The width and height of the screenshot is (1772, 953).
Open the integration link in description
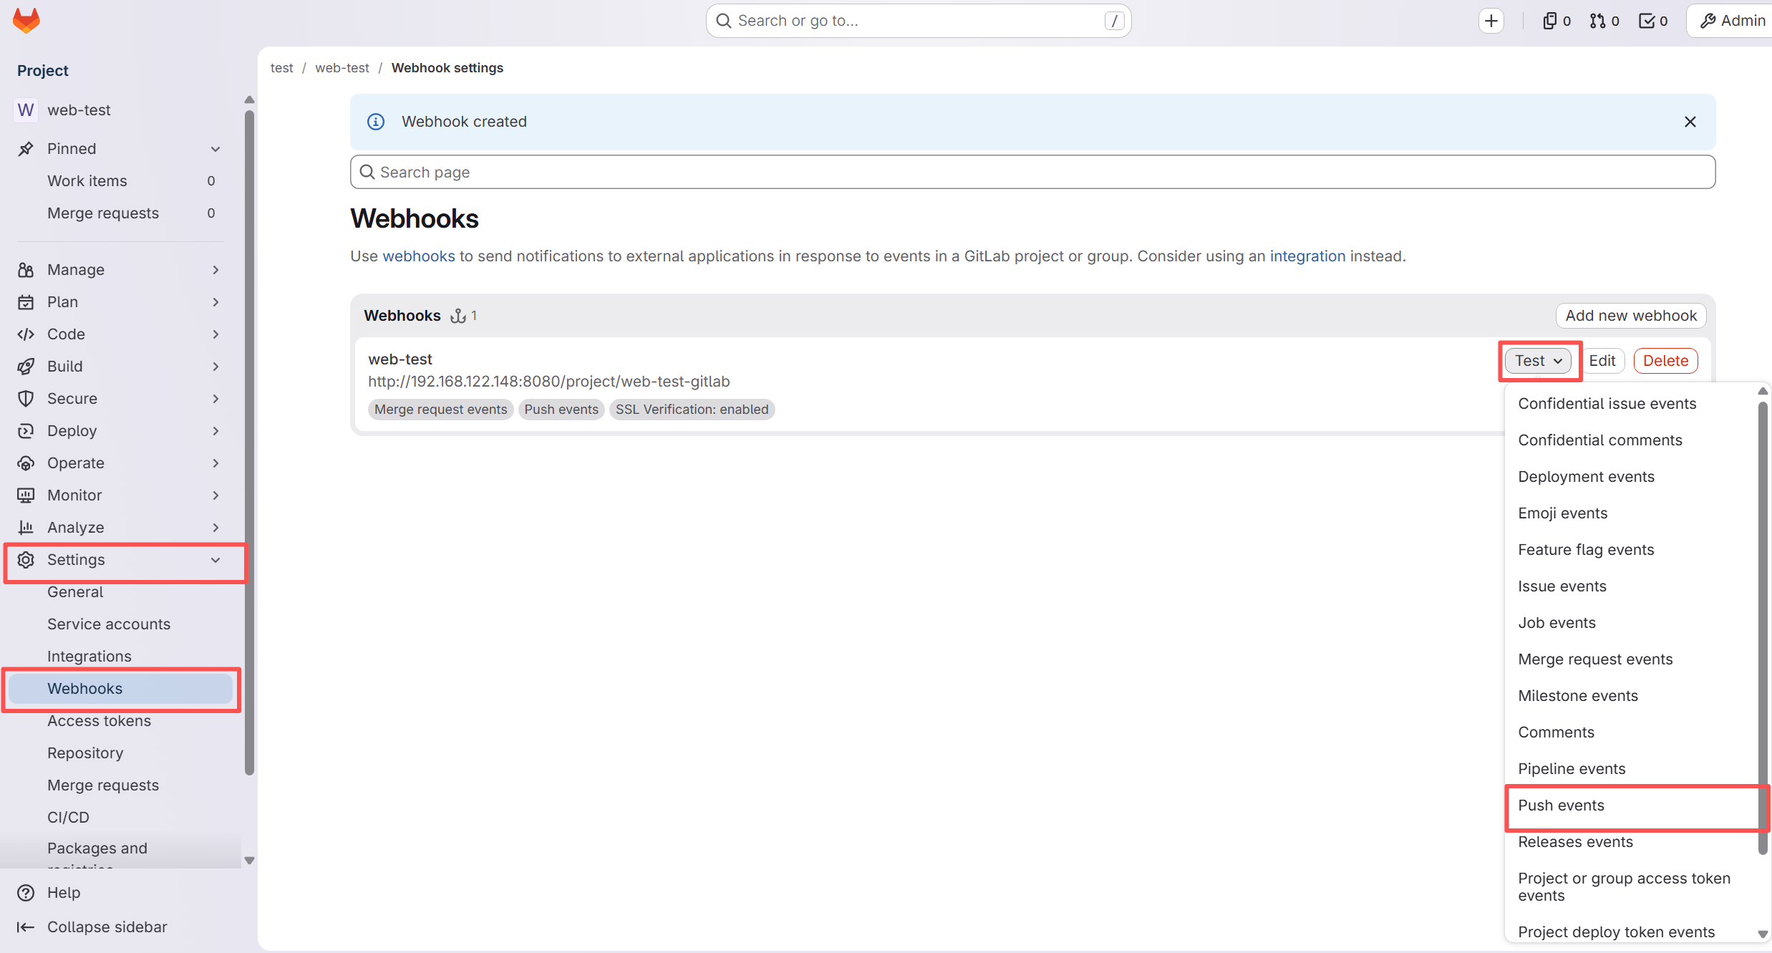1307,256
